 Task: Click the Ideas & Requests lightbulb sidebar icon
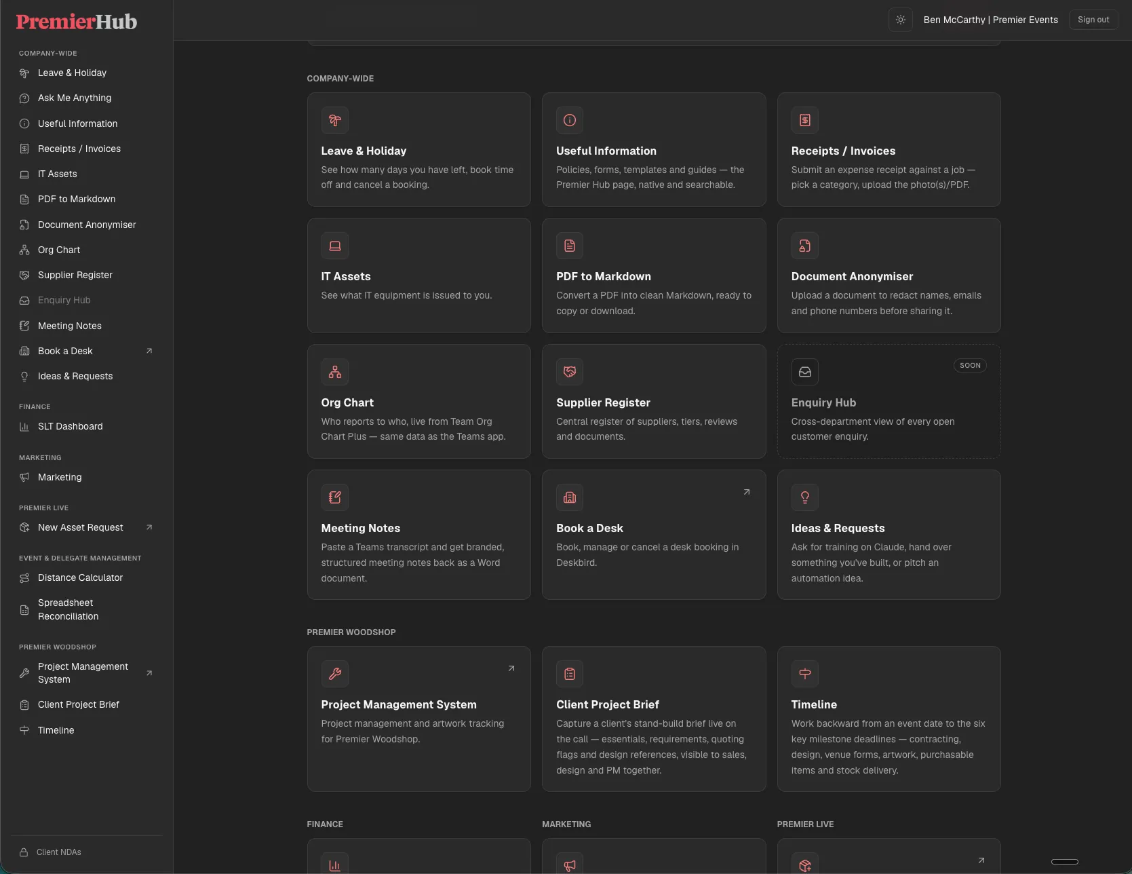[x=24, y=376]
